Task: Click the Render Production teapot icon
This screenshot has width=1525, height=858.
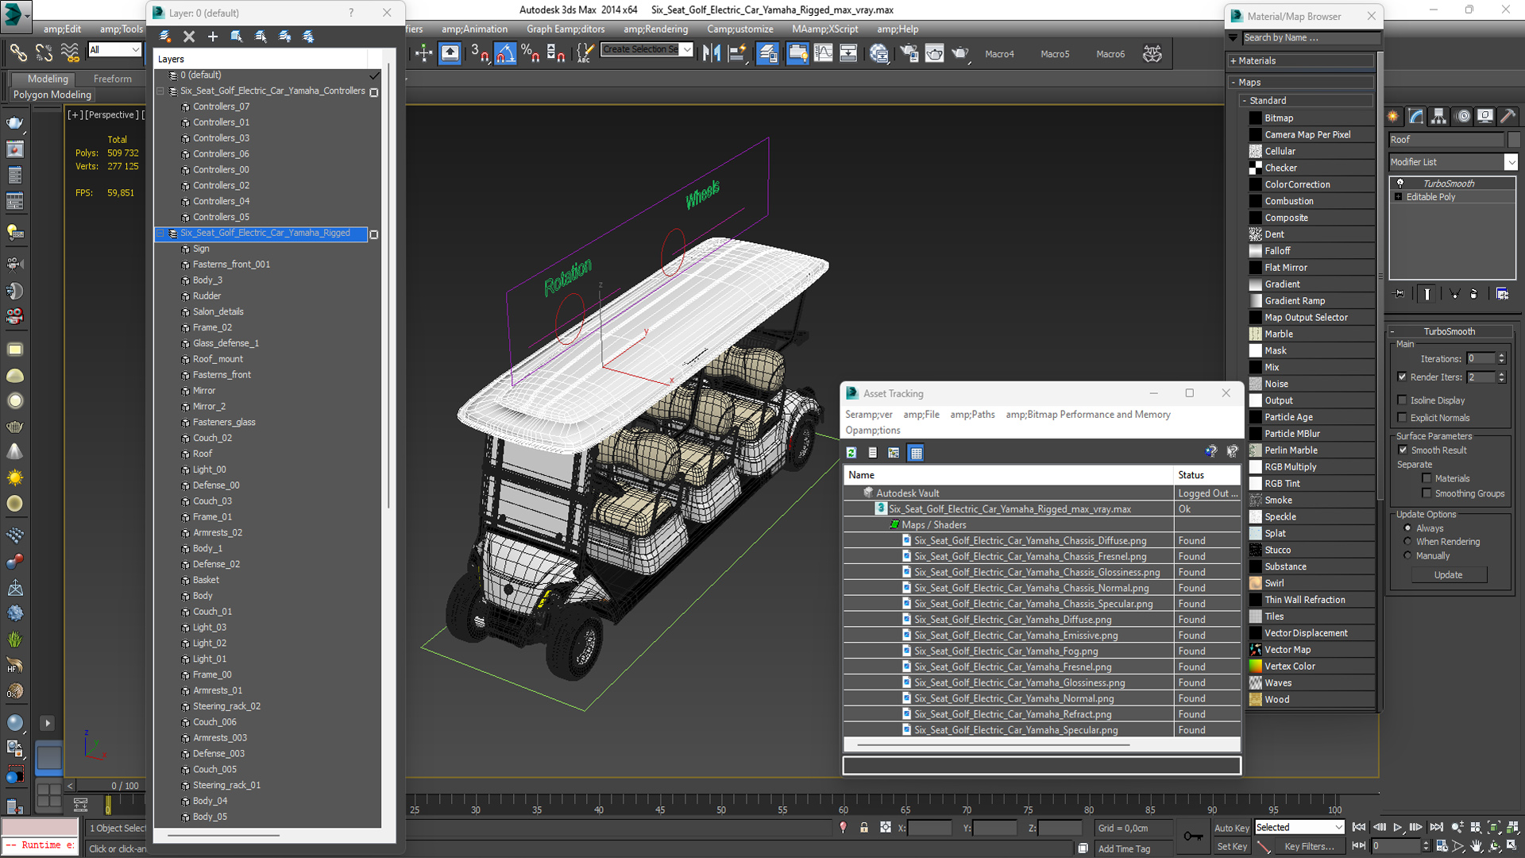Action: tap(960, 53)
